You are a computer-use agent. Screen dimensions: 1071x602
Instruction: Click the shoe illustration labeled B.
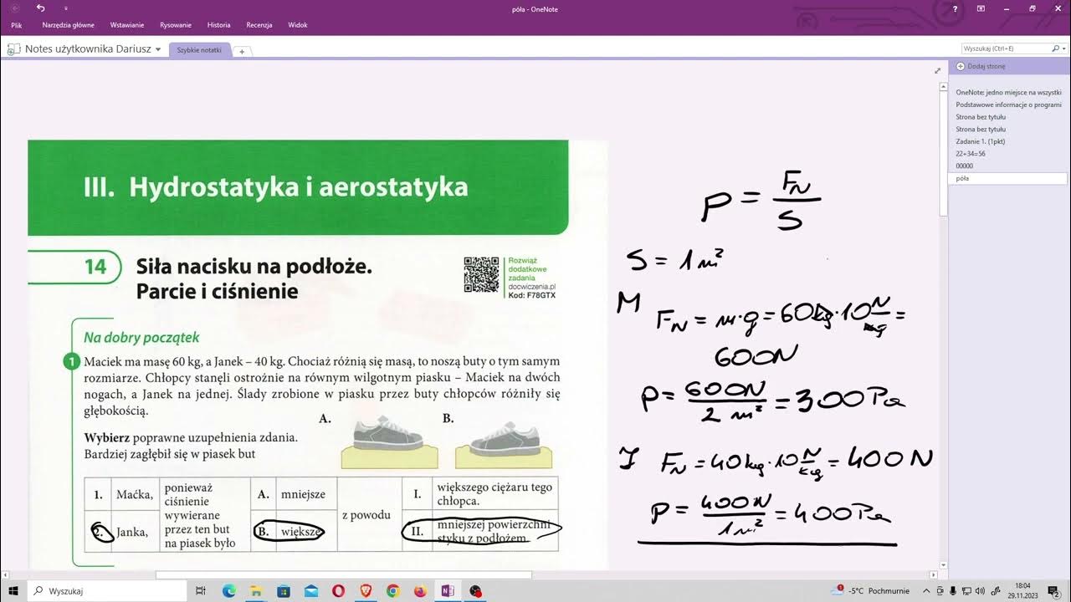[x=504, y=443]
